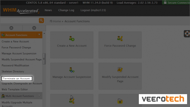
Task: Click the sidebar vertical scrollbar handle
Action: tap(44, 59)
